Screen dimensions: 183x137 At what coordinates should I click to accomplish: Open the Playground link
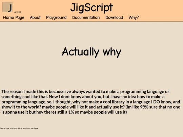click(56, 18)
